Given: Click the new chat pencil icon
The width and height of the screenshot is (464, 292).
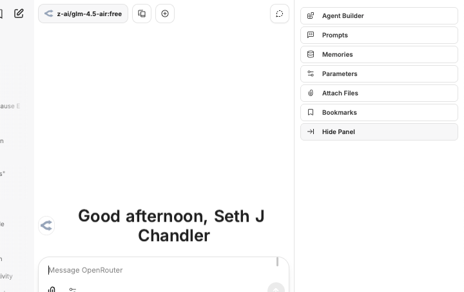Looking at the screenshot, I should tap(19, 13).
